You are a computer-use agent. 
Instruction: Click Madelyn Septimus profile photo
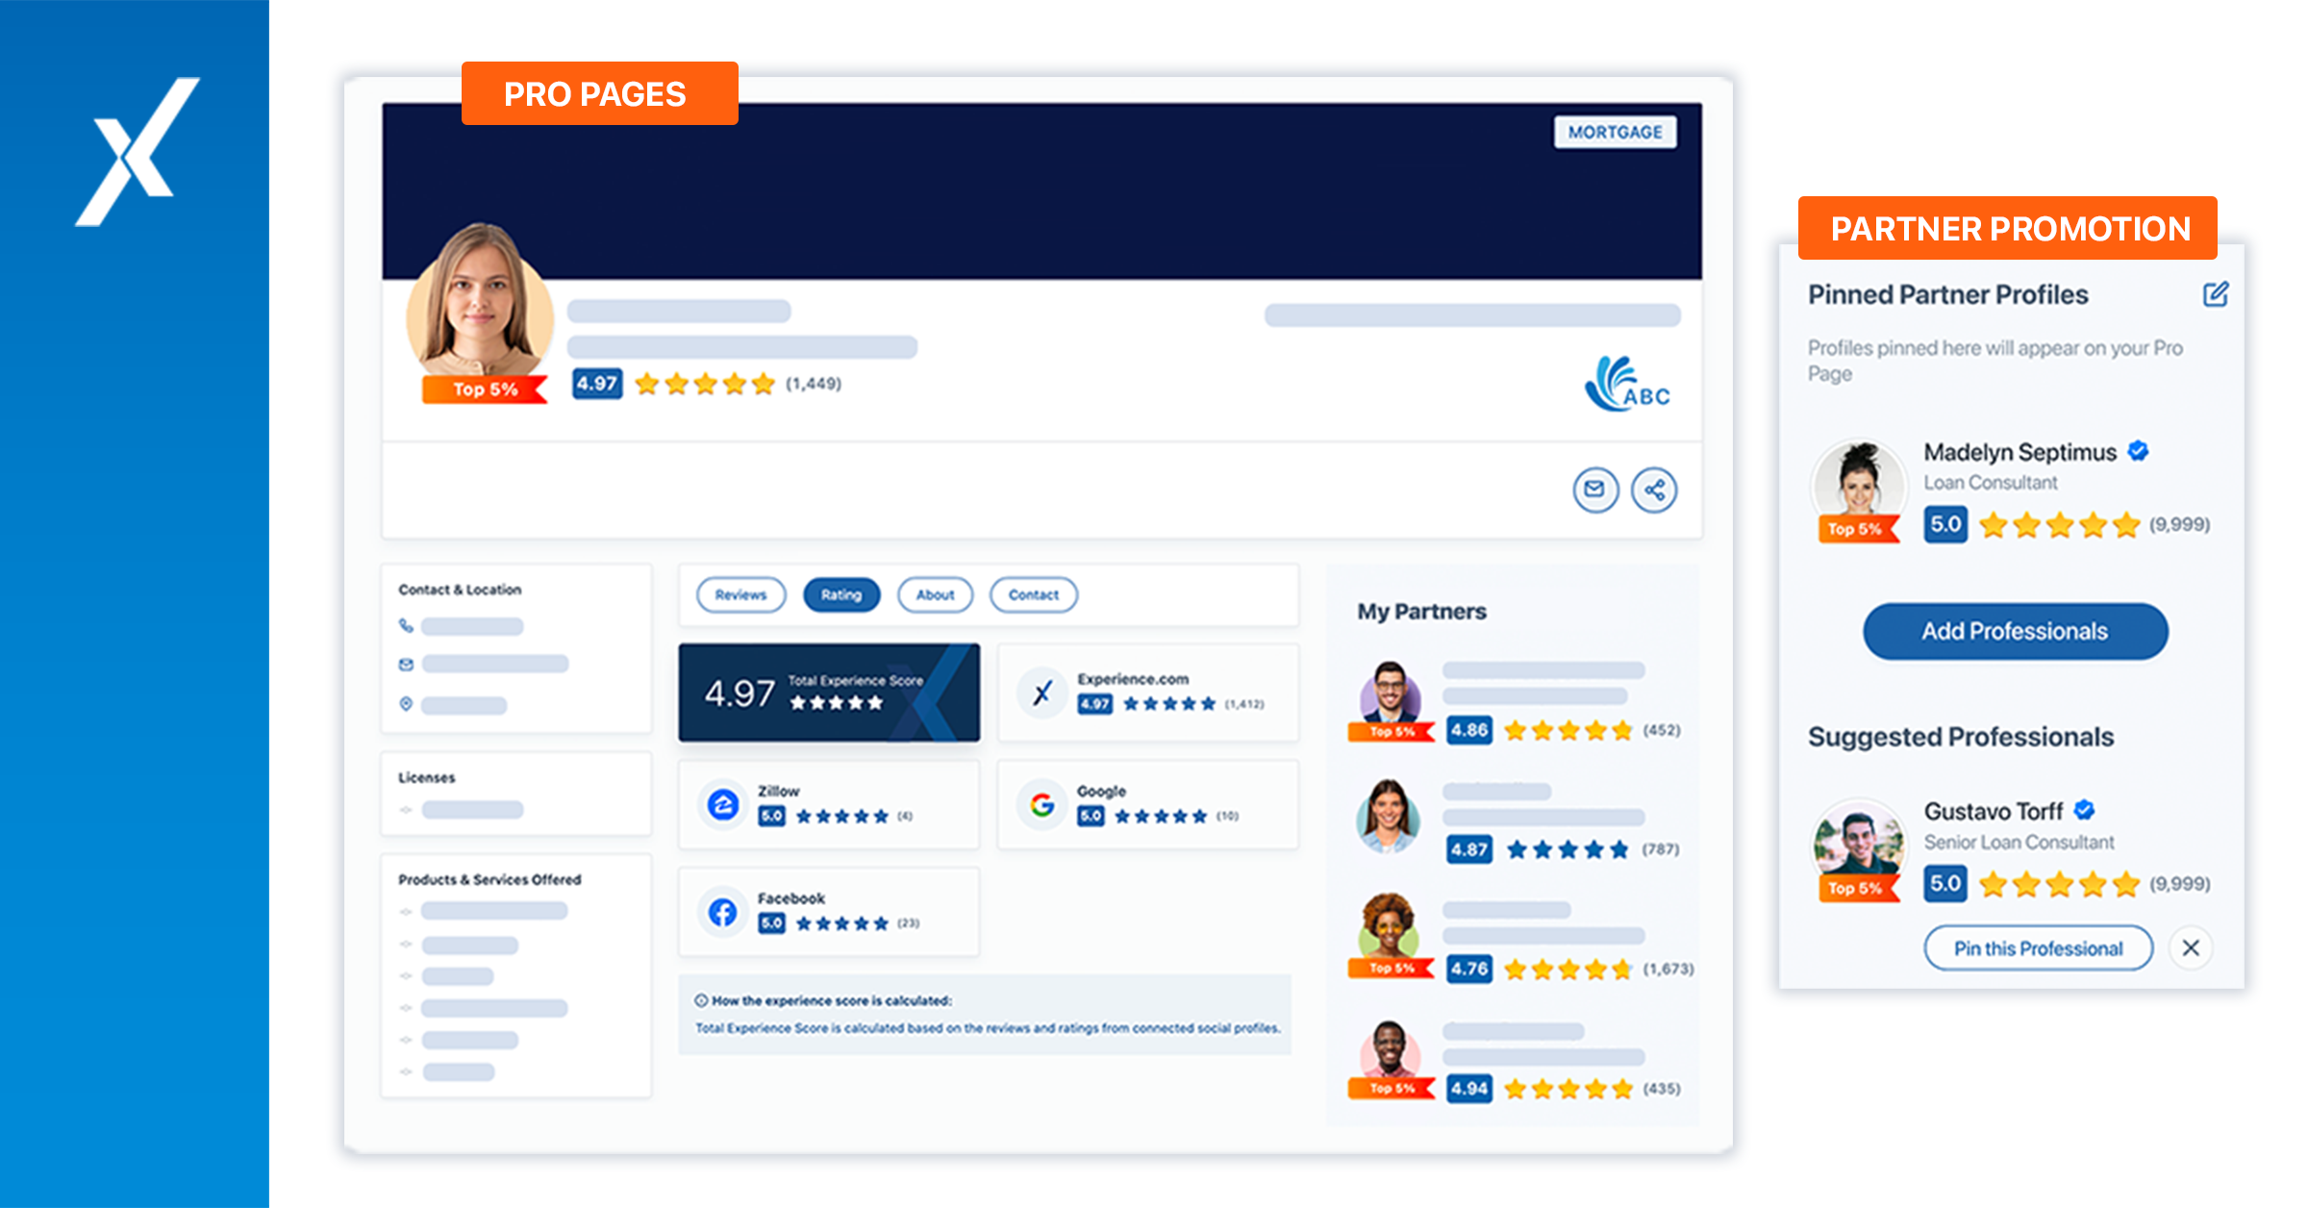click(x=1859, y=481)
